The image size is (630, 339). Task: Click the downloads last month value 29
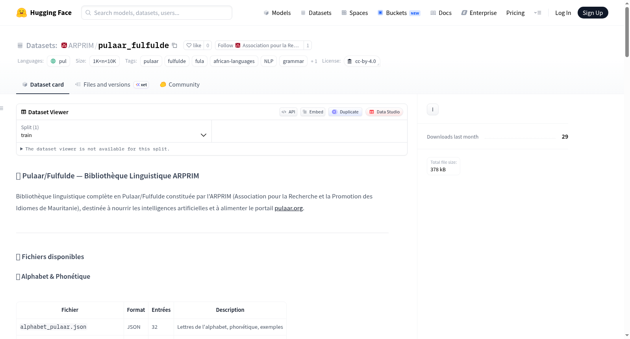click(x=565, y=137)
